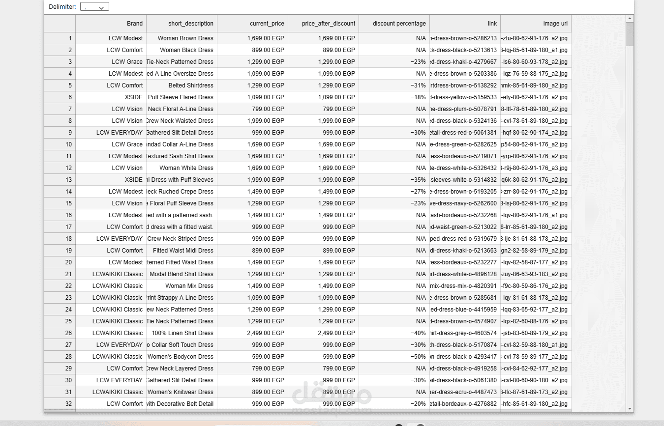This screenshot has width=664, height=426.
Task: Click the price_after_discount column header
Action: click(323, 24)
